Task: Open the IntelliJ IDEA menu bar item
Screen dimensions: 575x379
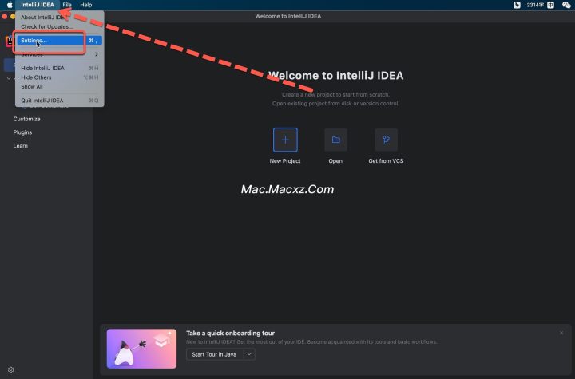Action: click(38, 5)
